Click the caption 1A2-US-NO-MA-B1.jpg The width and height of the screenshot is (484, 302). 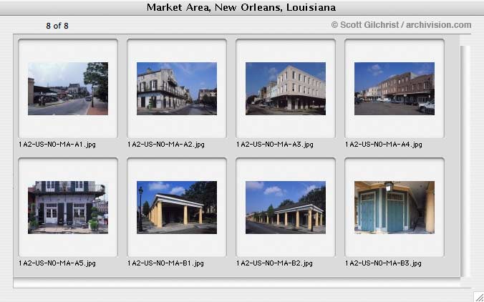(165, 263)
